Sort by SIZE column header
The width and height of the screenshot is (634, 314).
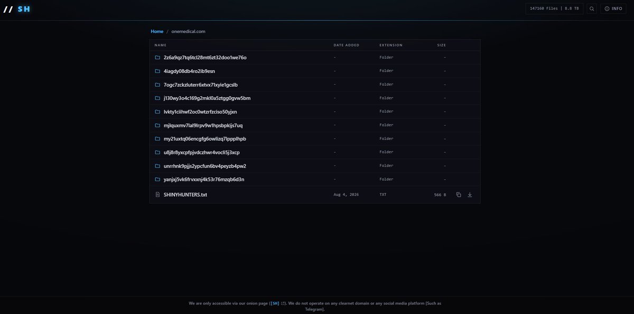tap(442, 45)
